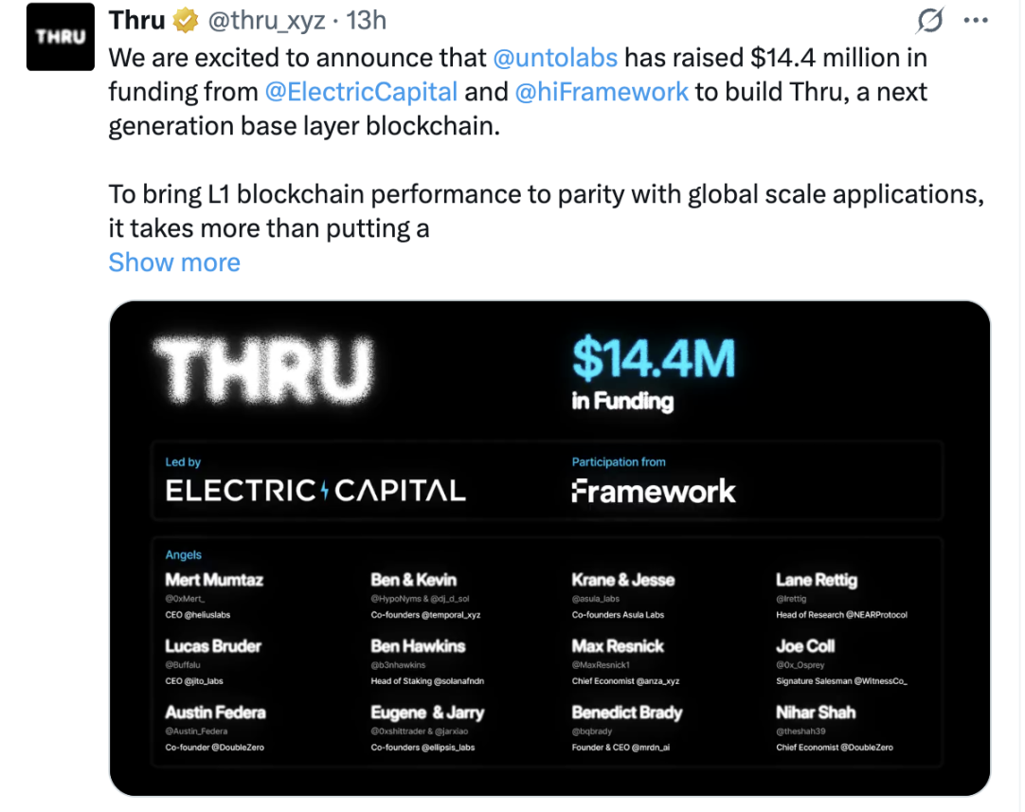Click Max Resnick angel name
Viewport: 1025px width, 812px height.
point(618,646)
